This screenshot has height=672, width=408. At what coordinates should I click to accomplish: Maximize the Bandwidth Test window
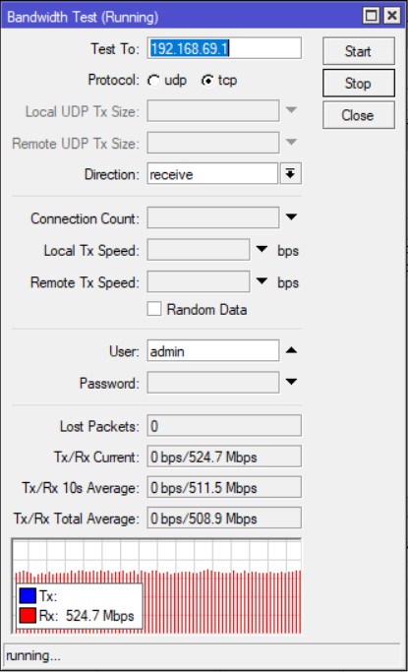pos(371,17)
